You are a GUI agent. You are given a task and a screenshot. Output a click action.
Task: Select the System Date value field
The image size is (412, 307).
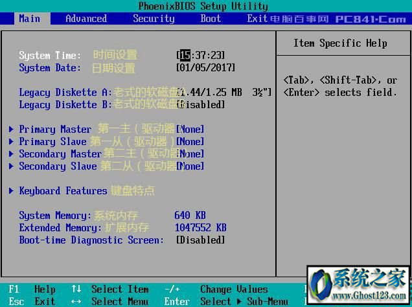coord(206,68)
